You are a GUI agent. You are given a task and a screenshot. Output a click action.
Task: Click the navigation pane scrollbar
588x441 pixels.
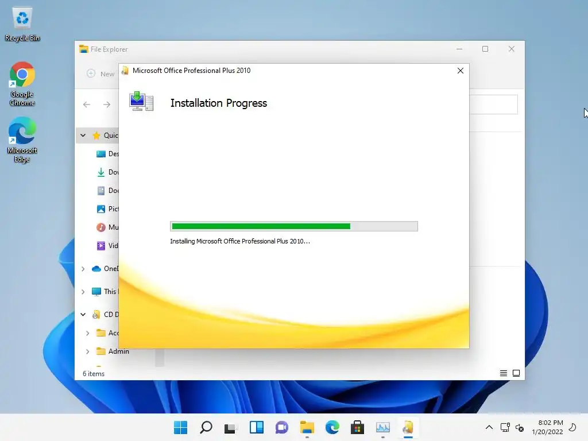[x=160, y=357]
